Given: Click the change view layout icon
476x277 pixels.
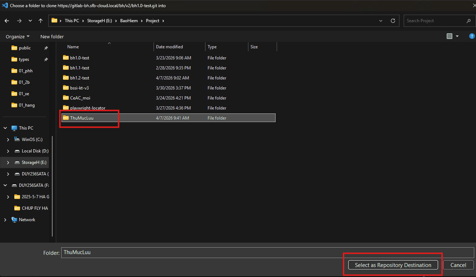Looking at the screenshot, I should click(x=450, y=36).
